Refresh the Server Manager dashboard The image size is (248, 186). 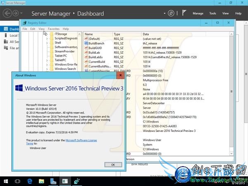tap(171, 13)
